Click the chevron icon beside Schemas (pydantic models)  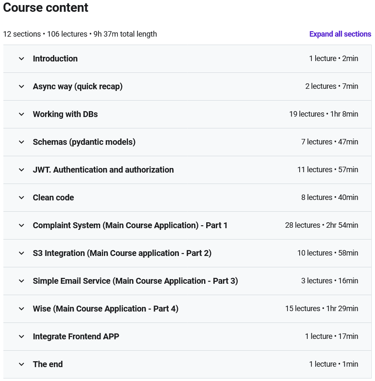coord(21,142)
